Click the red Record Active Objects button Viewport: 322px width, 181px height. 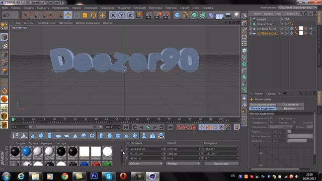coord(179,127)
